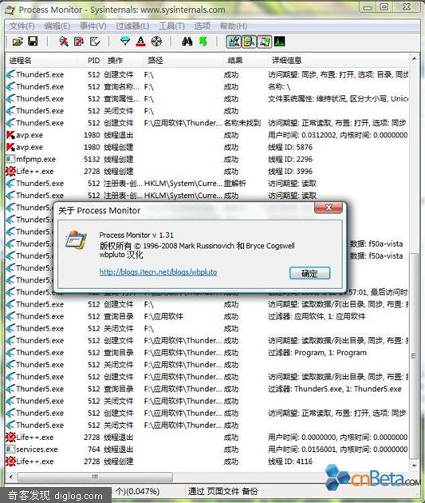This screenshot has height=503, width=425.
Task: Close the 关于 Process Monitor dialog
Action: point(329,208)
